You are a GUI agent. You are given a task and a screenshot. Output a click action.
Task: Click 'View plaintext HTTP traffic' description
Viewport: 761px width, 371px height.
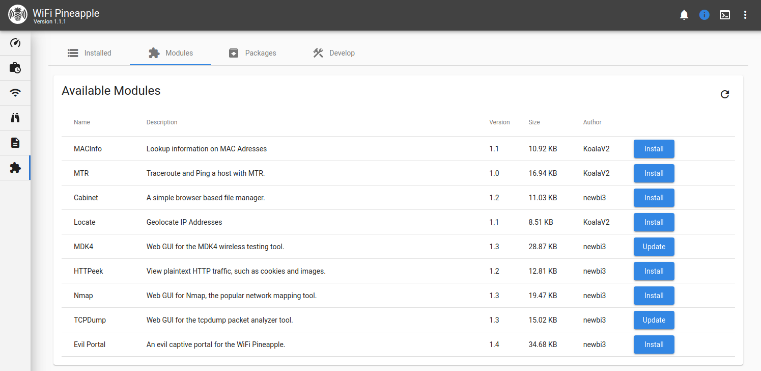[x=236, y=271]
